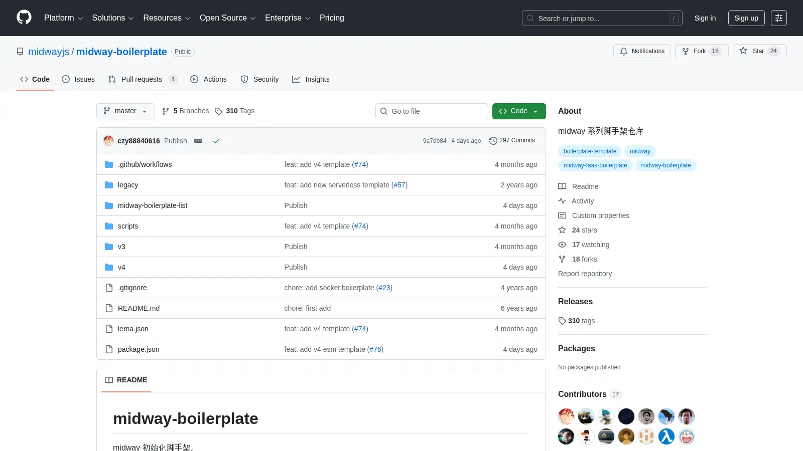View 5 Branches
The image size is (803, 451).
[x=185, y=111]
